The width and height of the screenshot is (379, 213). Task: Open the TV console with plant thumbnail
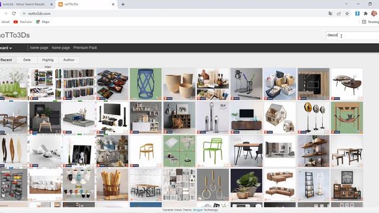click(x=246, y=117)
